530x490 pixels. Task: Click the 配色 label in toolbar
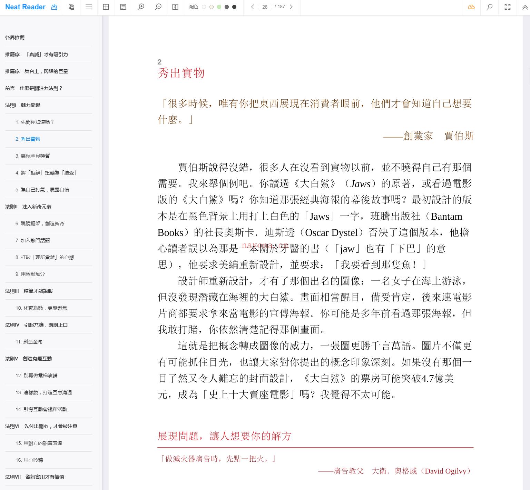pos(194,7)
